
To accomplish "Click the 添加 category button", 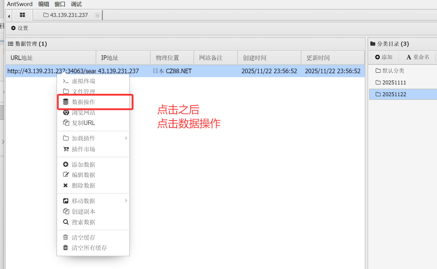I will [x=384, y=57].
